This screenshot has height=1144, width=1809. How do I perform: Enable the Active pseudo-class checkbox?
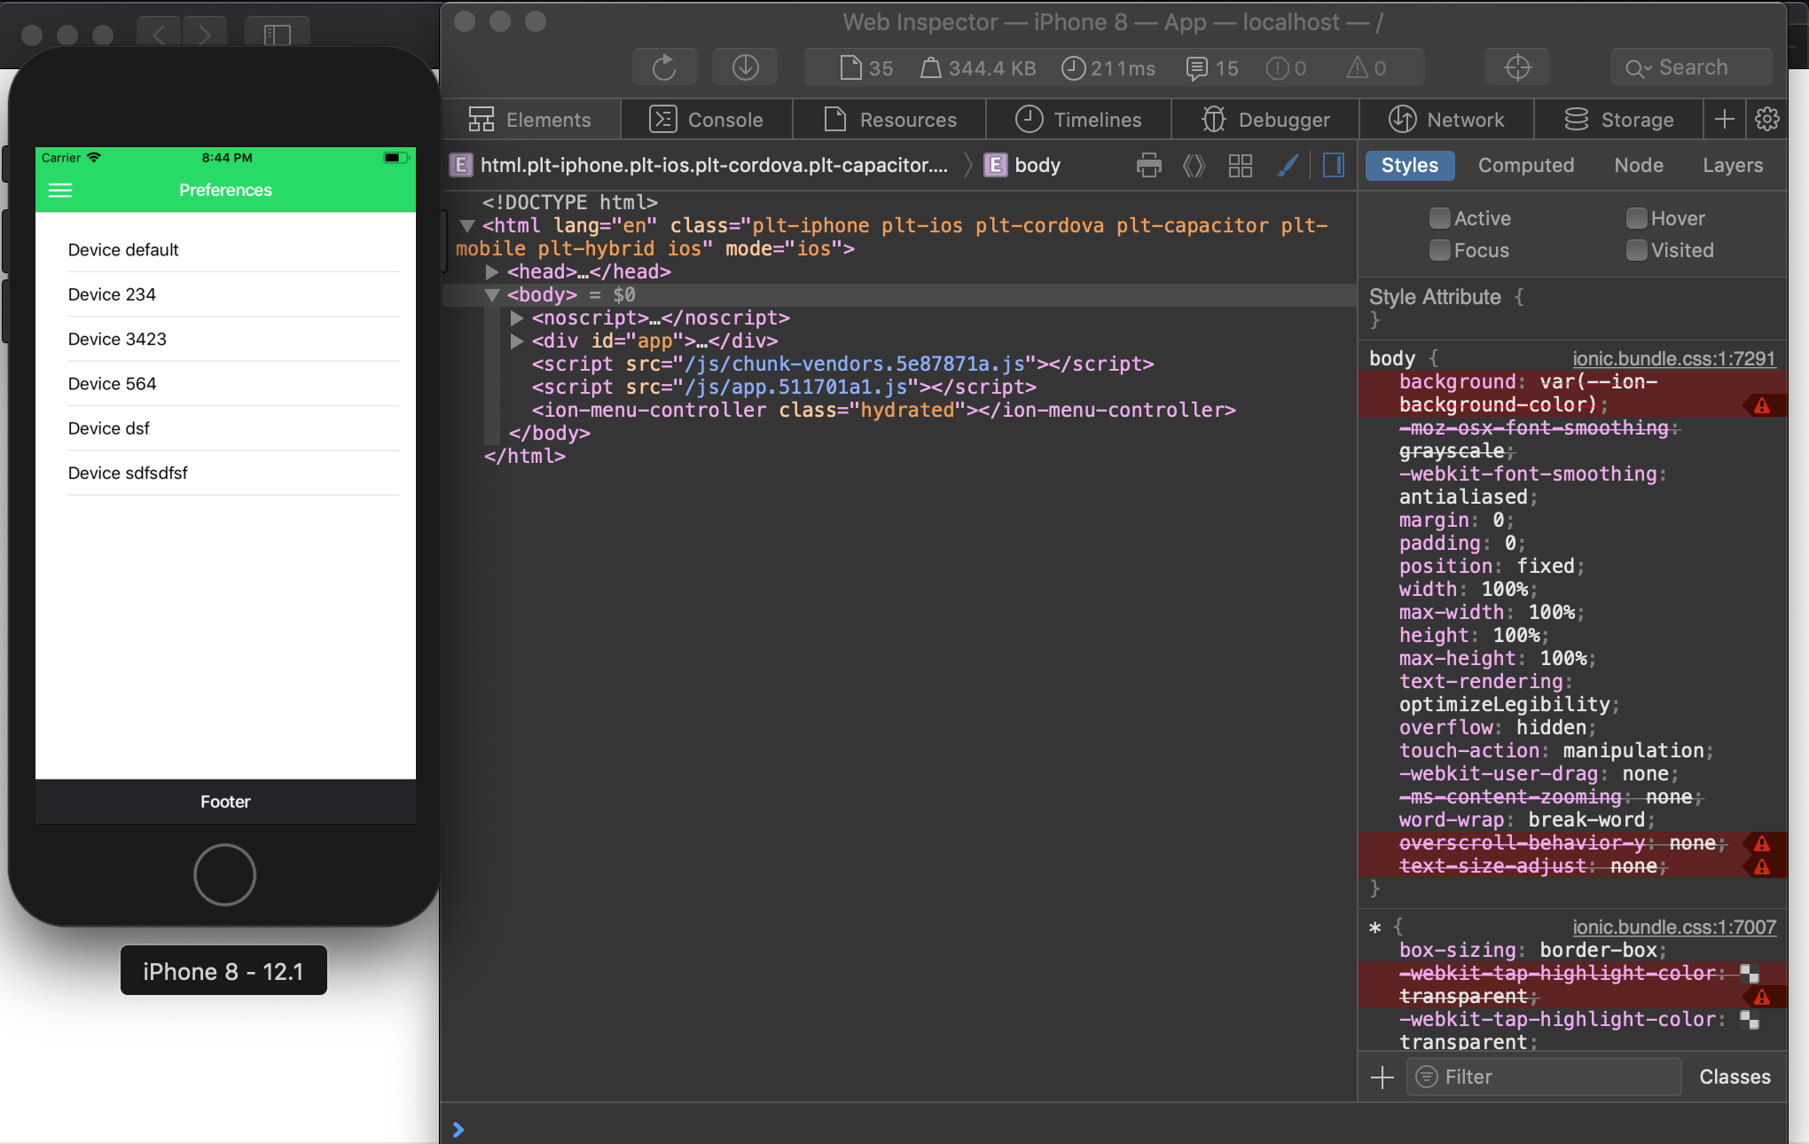pos(1439,218)
